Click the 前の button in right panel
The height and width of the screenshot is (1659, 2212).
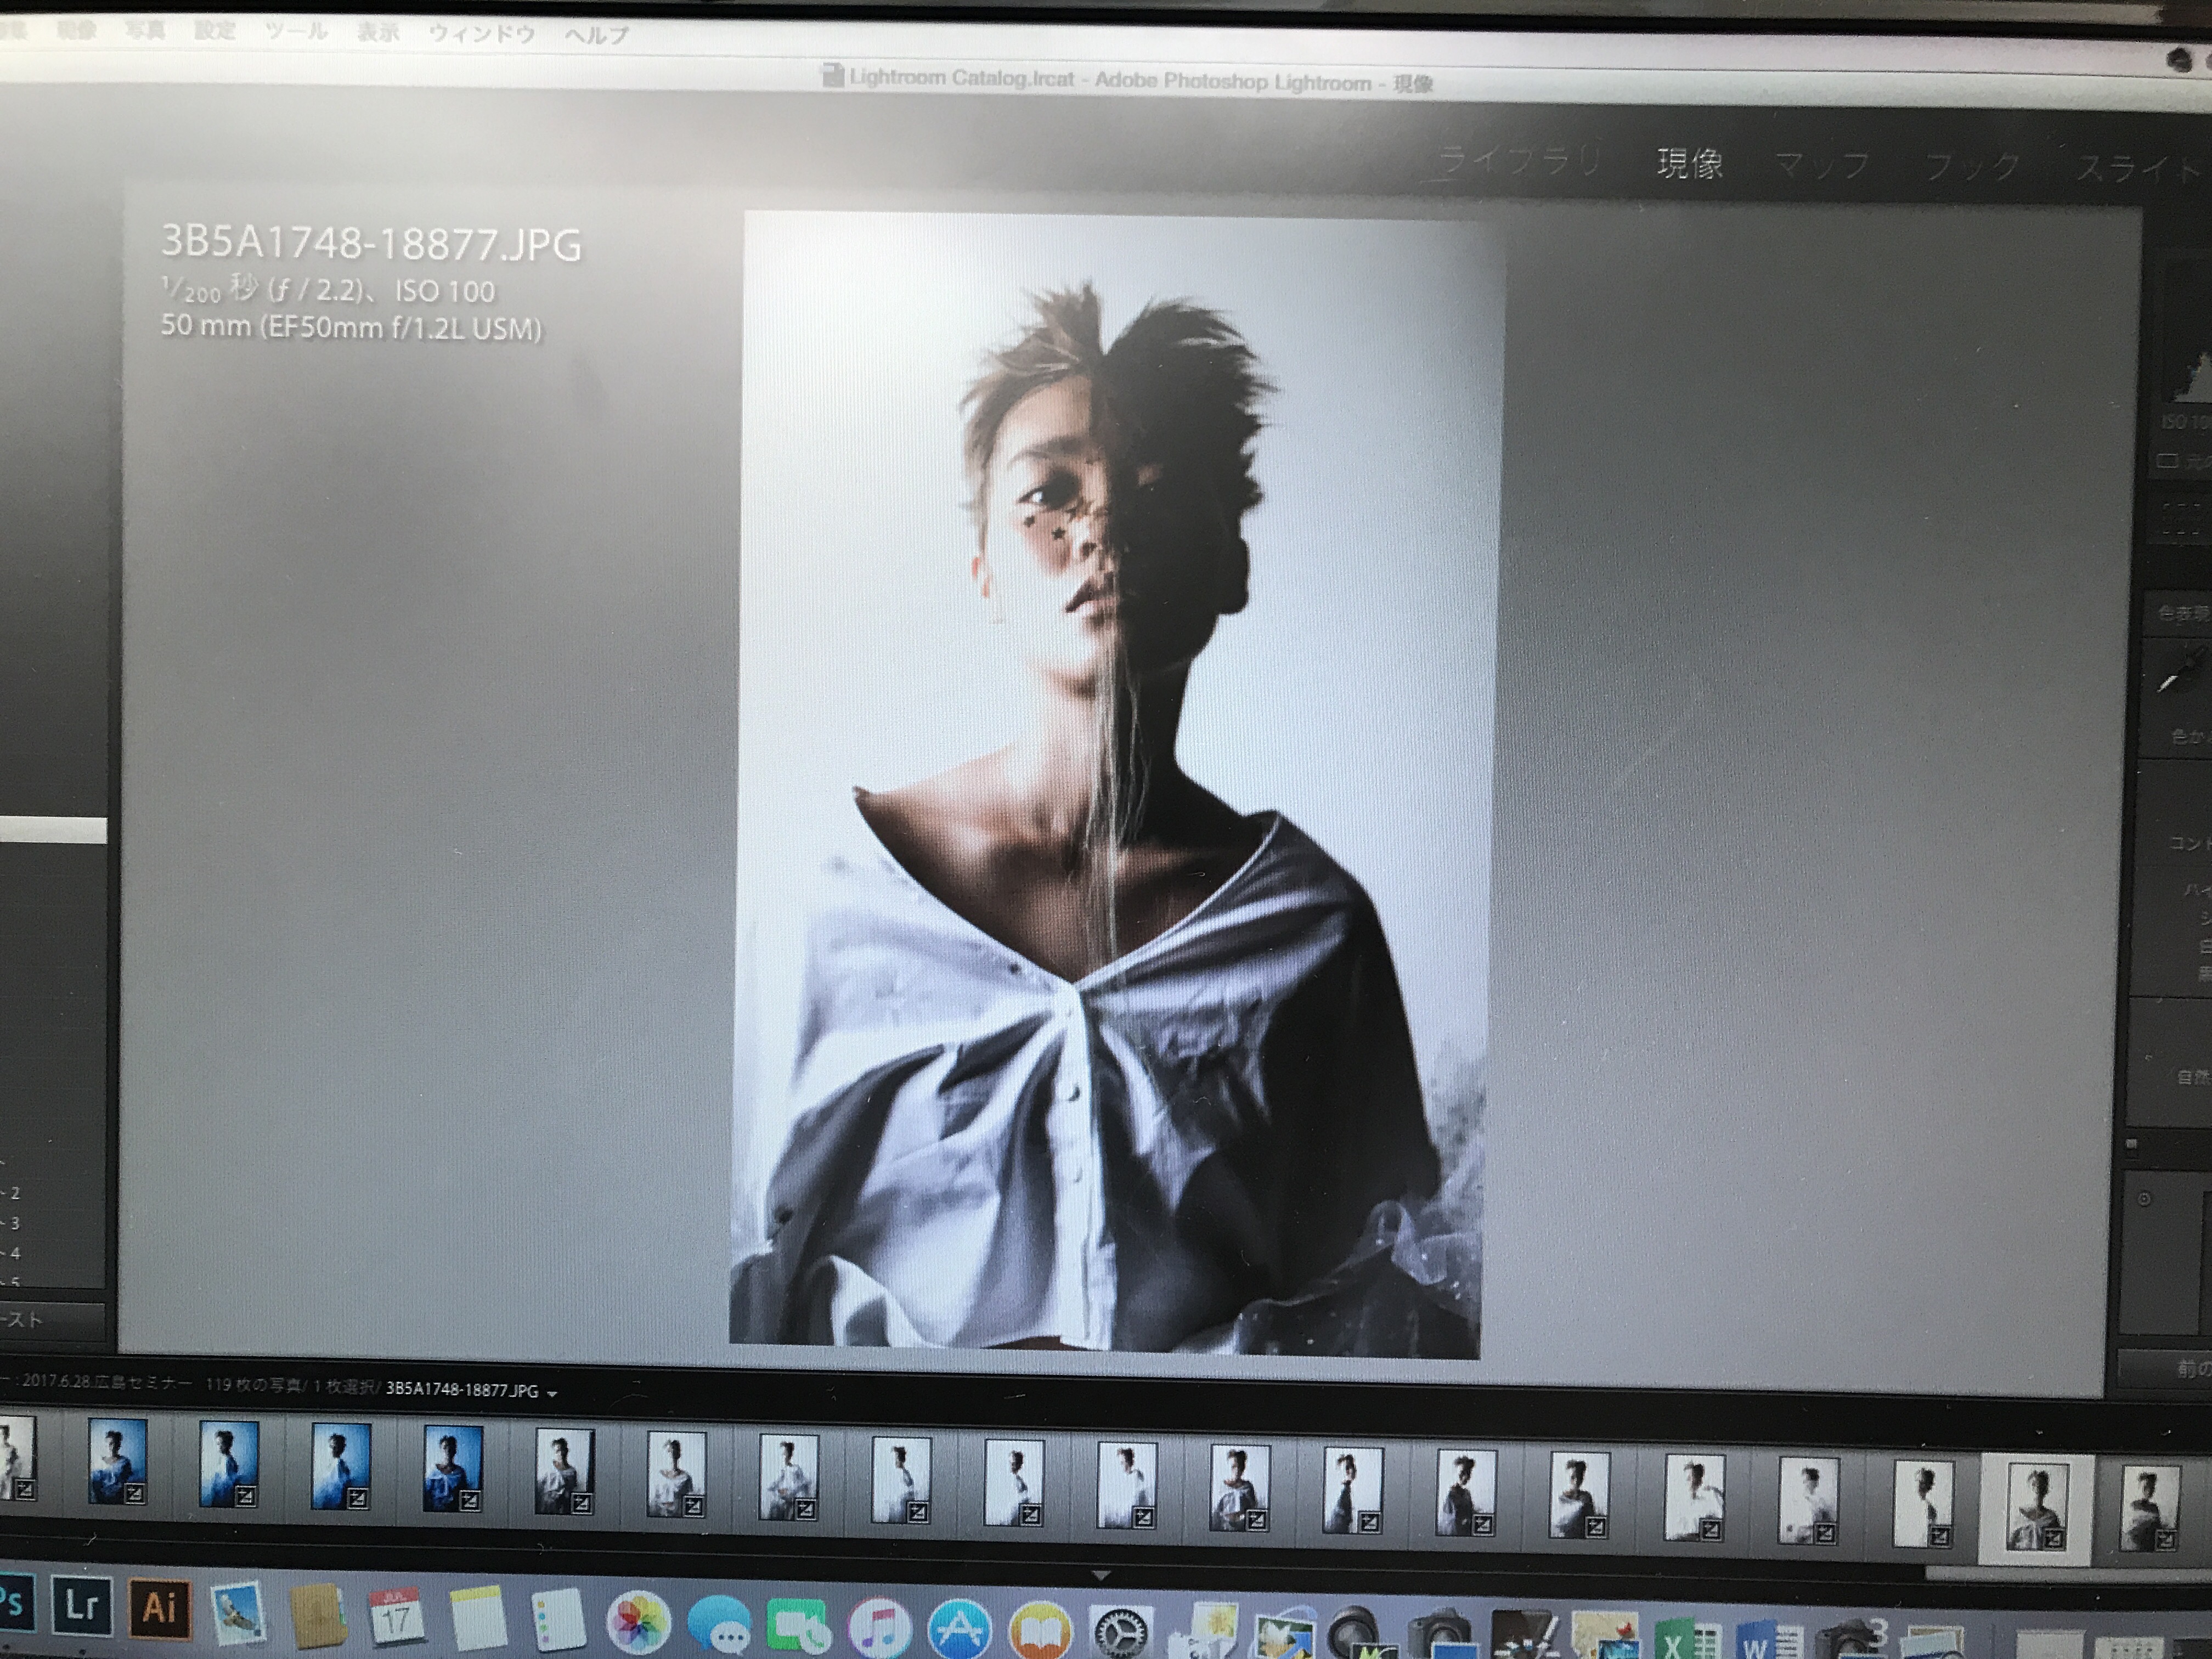2165,1368
